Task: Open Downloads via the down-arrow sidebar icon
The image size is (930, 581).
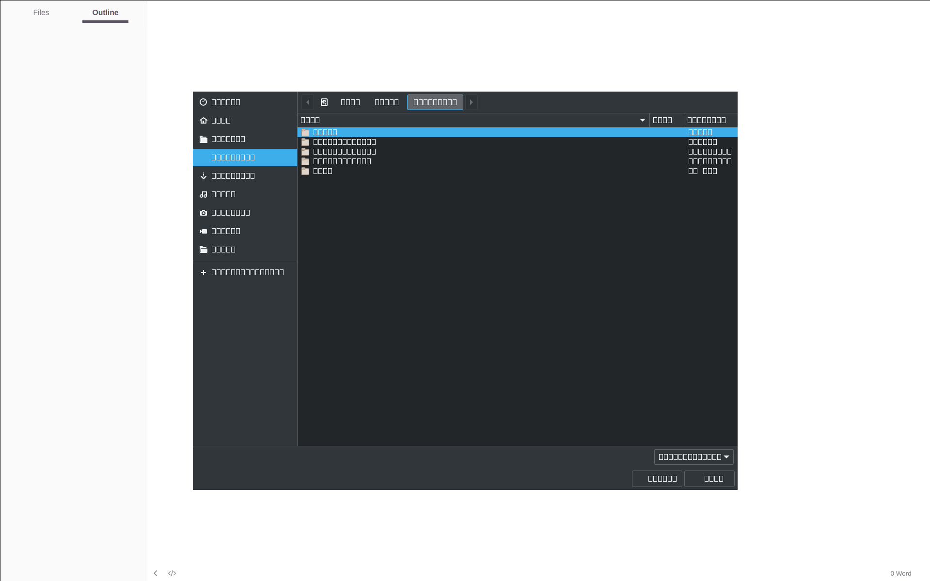Action: click(x=204, y=175)
